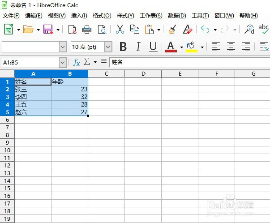Click the Cut scissors icon

[120, 29]
